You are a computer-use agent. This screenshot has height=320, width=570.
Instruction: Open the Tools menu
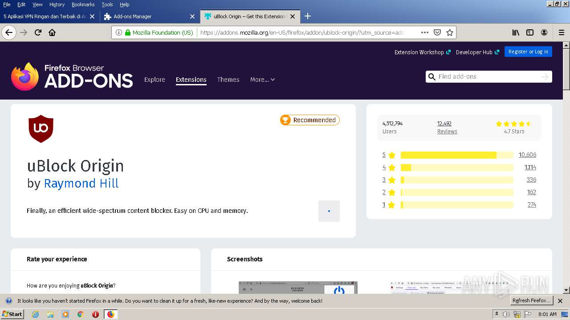(107, 4)
